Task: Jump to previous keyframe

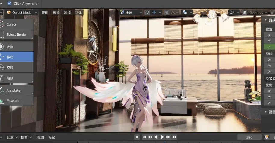Action: pyautogui.click(x=150, y=137)
